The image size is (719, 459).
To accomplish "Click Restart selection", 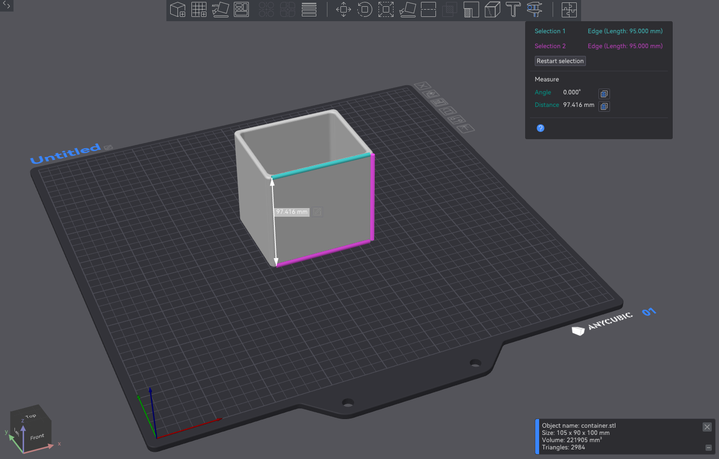I will 560,61.
